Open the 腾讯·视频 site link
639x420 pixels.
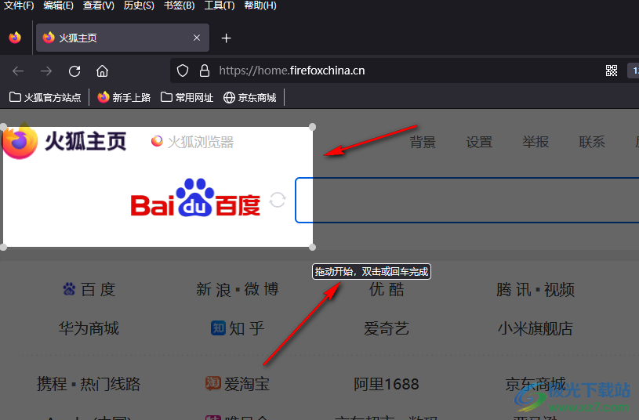535,290
